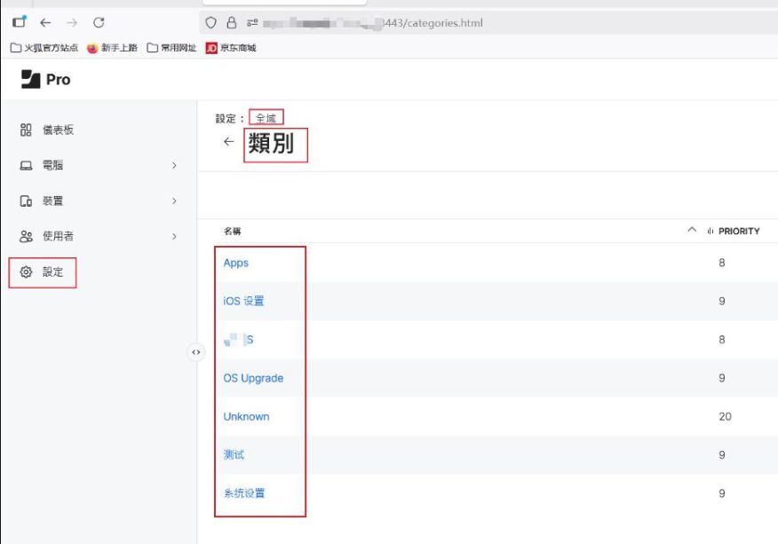Click the 設定 gear icon in sidebar
Screen dimensions: 778x544
click(x=26, y=272)
